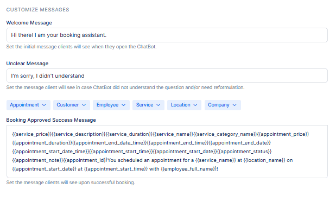
Task: Click the 'Unclear Message' field label
Action: [27, 64]
